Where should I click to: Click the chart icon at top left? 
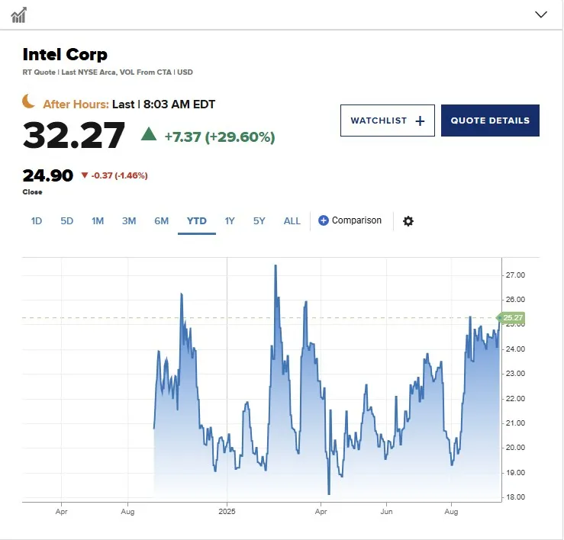[18, 15]
